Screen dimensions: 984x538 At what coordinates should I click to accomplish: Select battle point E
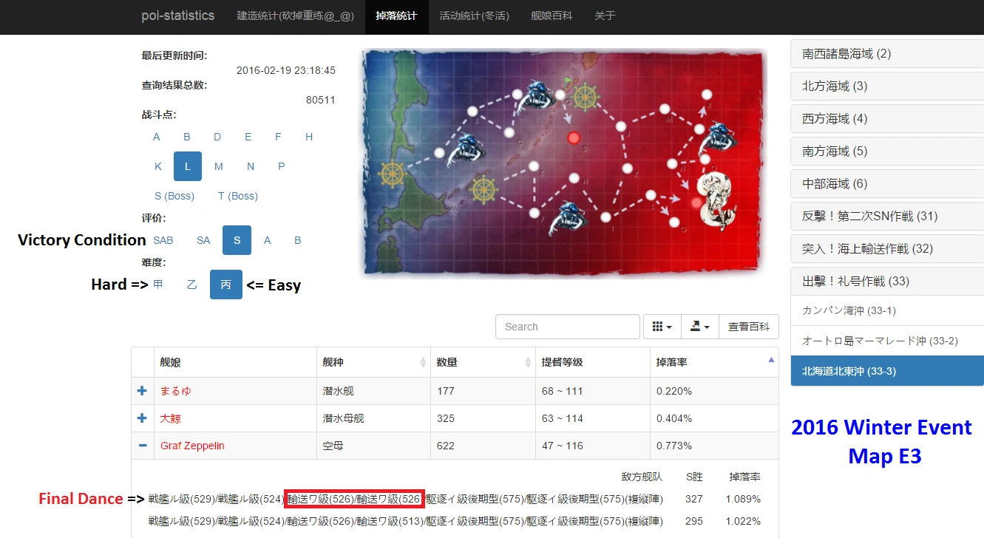pos(248,137)
